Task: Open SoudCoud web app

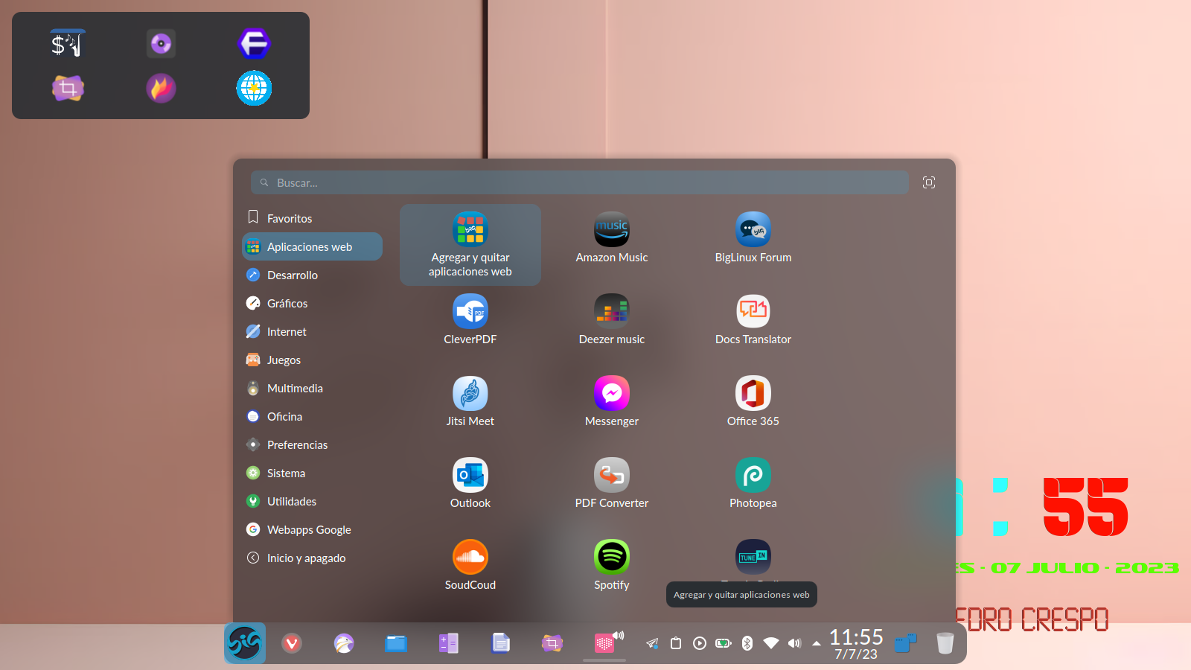Action: click(470, 566)
